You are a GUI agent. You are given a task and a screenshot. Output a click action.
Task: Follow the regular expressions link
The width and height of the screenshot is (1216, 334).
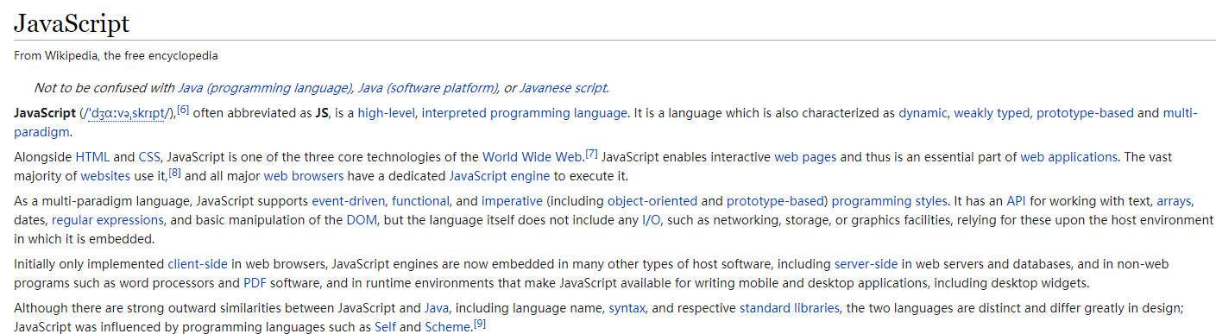(x=107, y=220)
